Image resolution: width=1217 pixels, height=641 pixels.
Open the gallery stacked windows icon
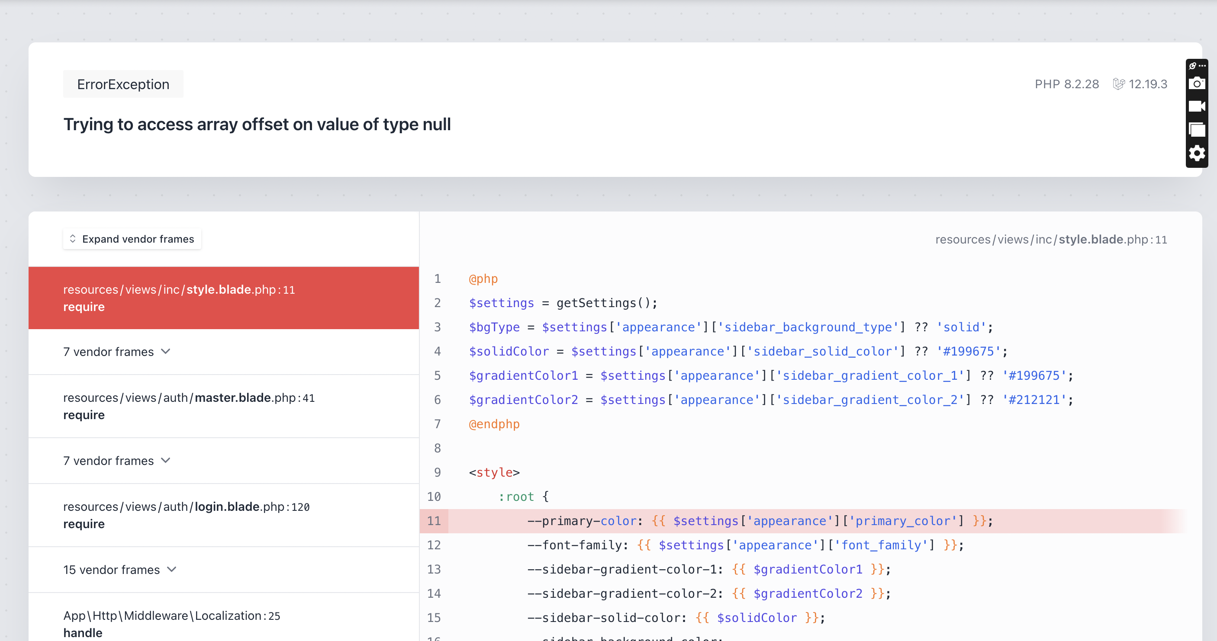click(x=1197, y=129)
